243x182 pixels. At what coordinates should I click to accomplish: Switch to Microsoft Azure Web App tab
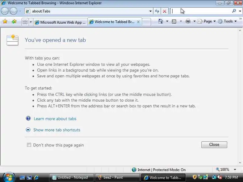point(60,22)
